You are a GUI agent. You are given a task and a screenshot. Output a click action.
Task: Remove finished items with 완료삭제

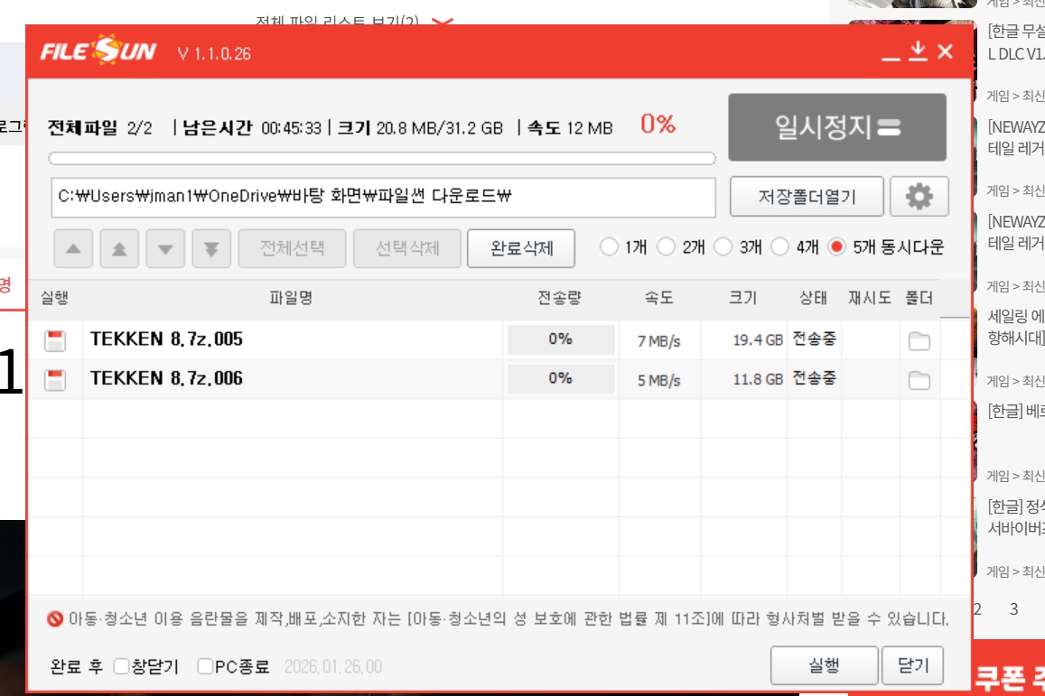pos(521,248)
